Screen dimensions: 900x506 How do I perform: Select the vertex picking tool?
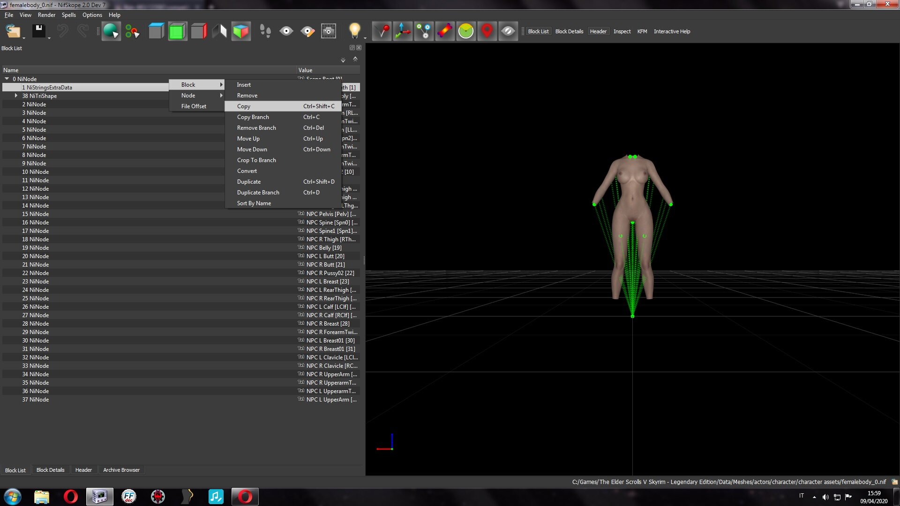pos(132,31)
